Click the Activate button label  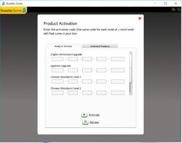click(94, 115)
